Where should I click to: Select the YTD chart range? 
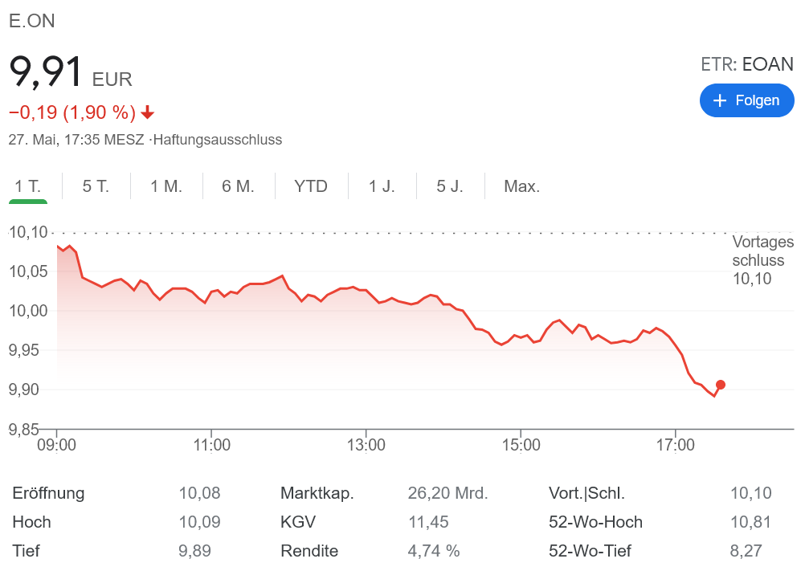[311, 186]
